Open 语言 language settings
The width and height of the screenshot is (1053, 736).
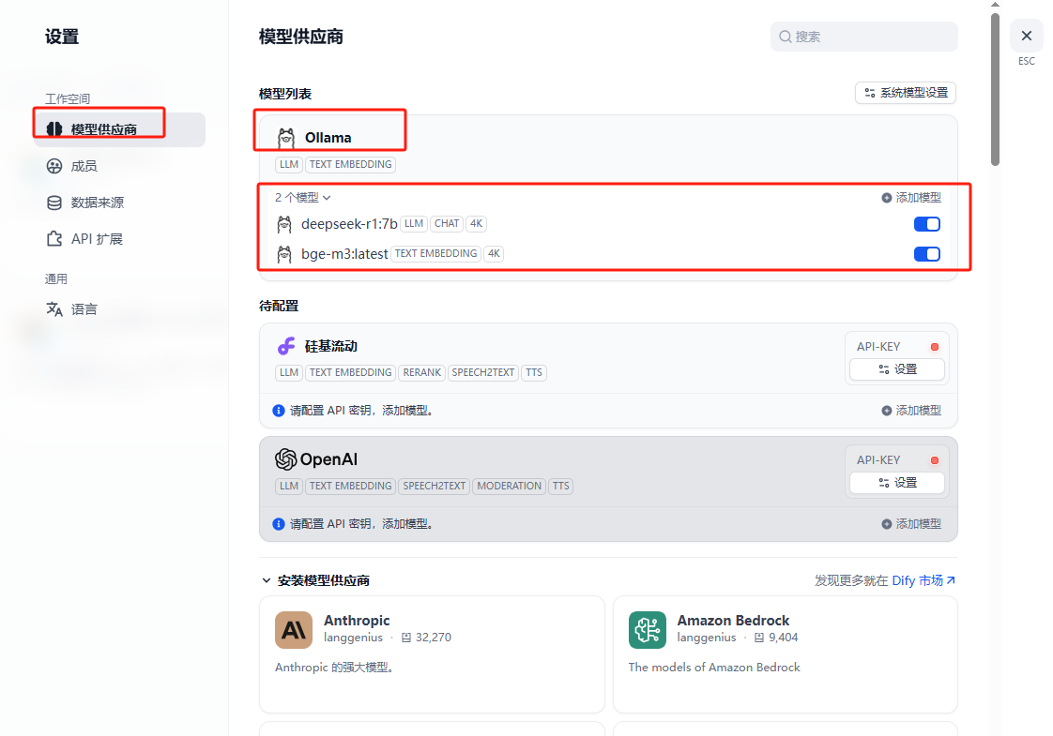84,309
